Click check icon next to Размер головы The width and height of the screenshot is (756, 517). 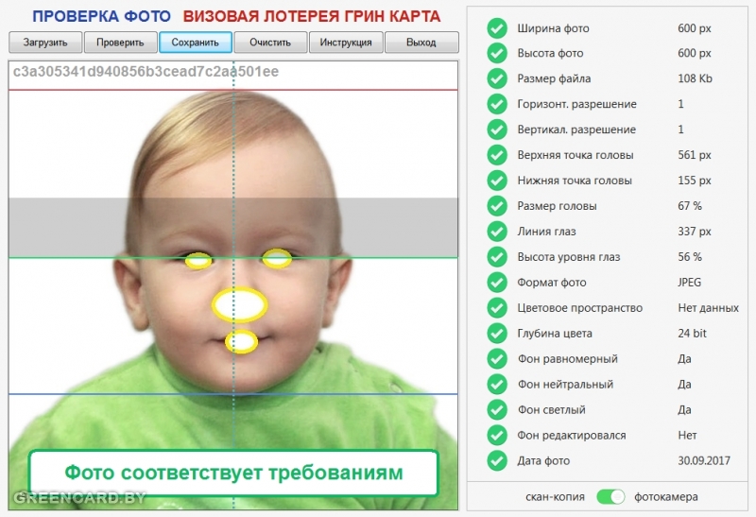coord(497,206)
